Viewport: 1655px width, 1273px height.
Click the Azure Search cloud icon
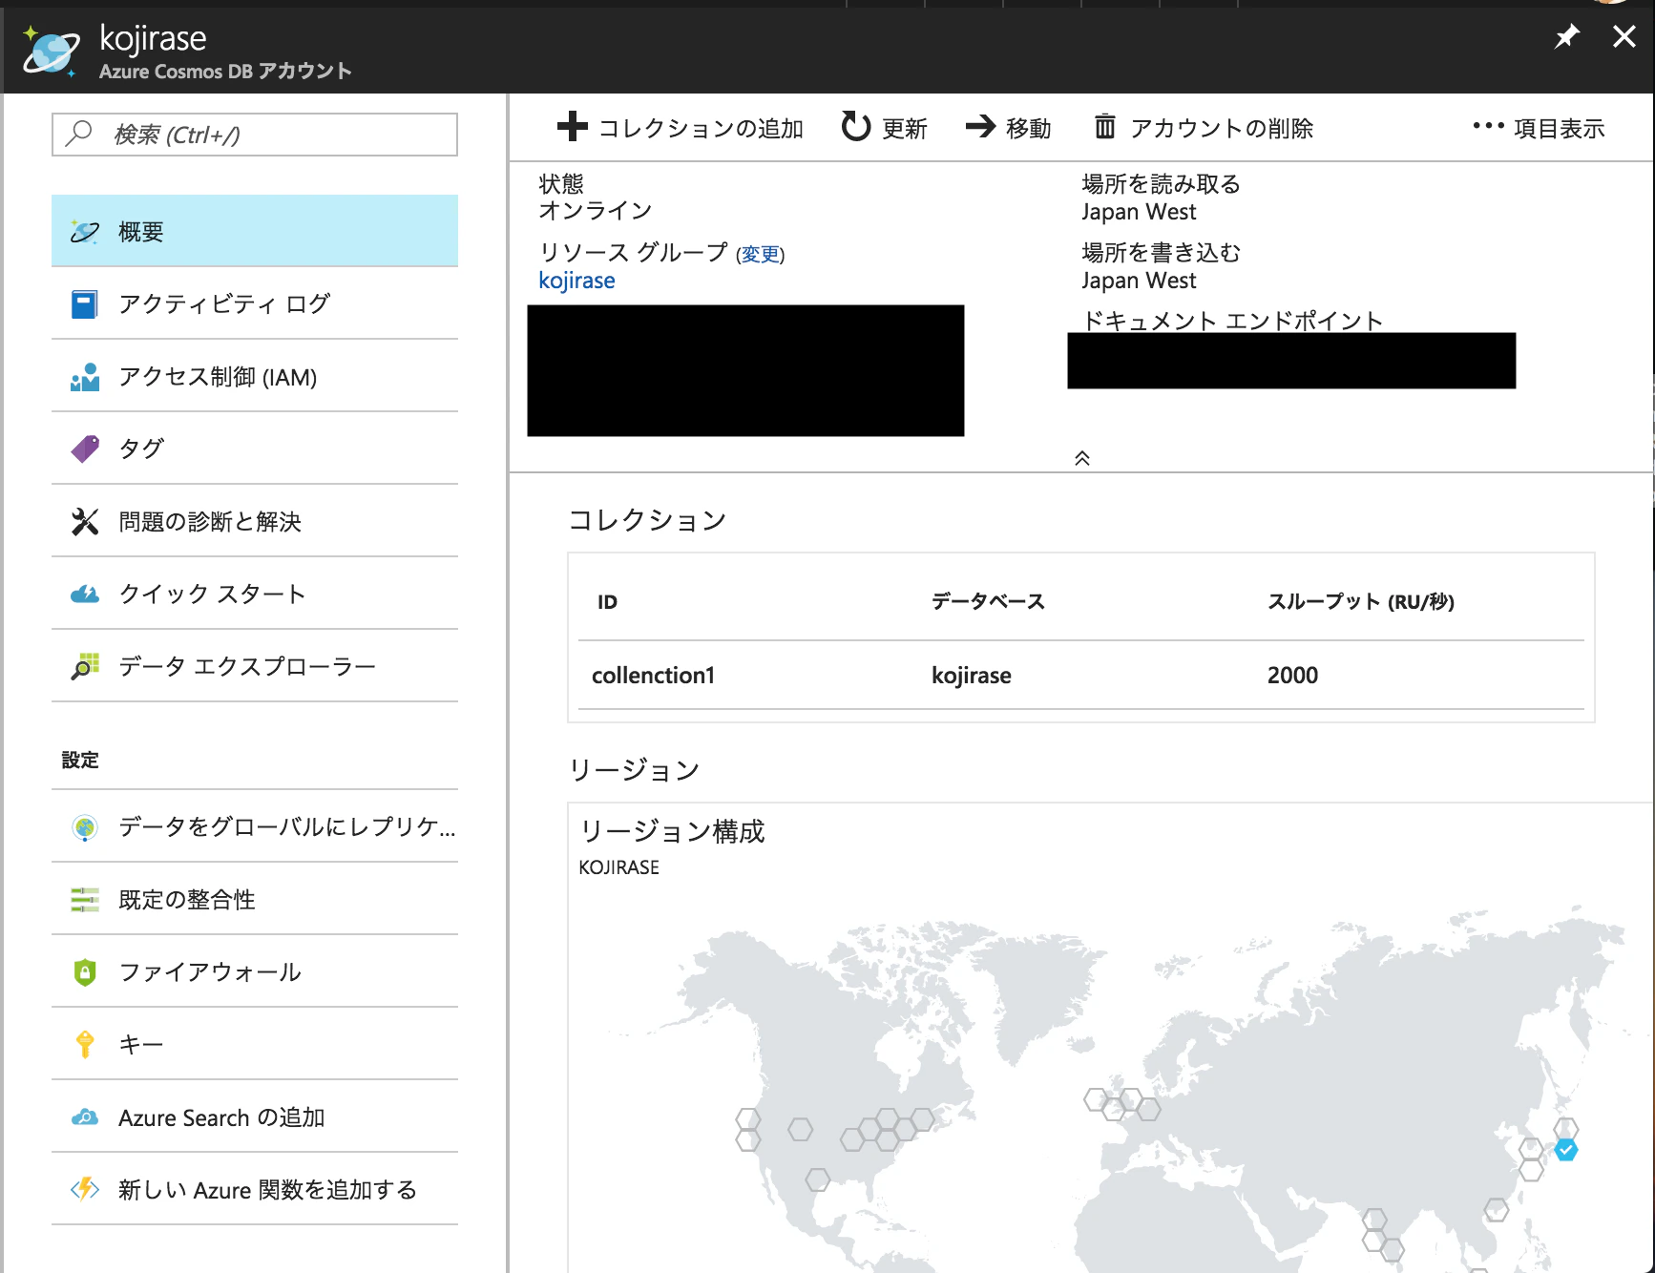pos(85,1117)
